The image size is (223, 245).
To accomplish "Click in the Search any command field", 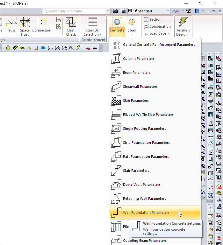I will coord(76,11).
